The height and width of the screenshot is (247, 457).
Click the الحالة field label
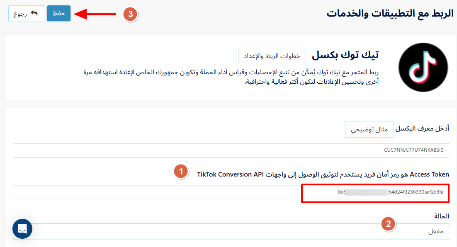[442, 216]
